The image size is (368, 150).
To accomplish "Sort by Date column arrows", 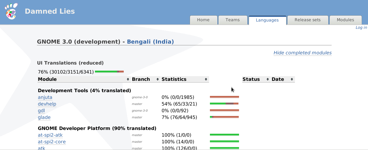I will [x=292, y=79].
